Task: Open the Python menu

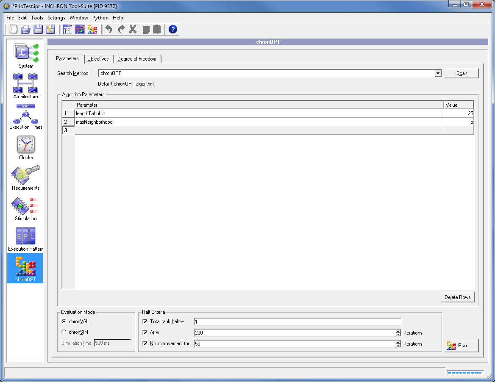Action: click(100, 18)
